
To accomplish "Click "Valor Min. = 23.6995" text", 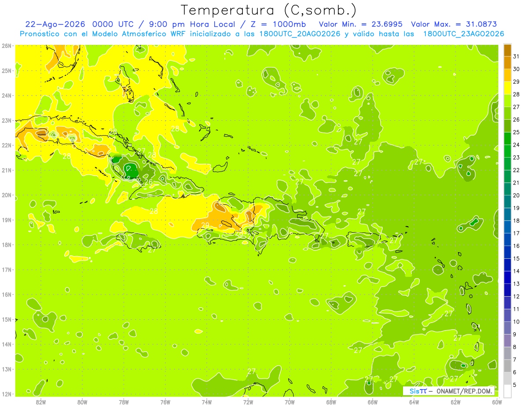I will (x=361, y=24).
